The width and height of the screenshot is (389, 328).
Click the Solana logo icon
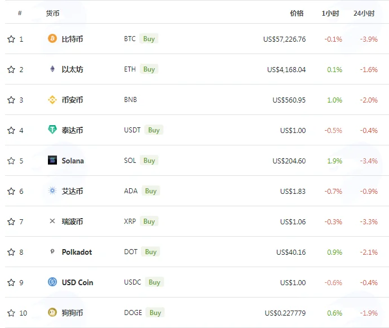click(52, 160)
